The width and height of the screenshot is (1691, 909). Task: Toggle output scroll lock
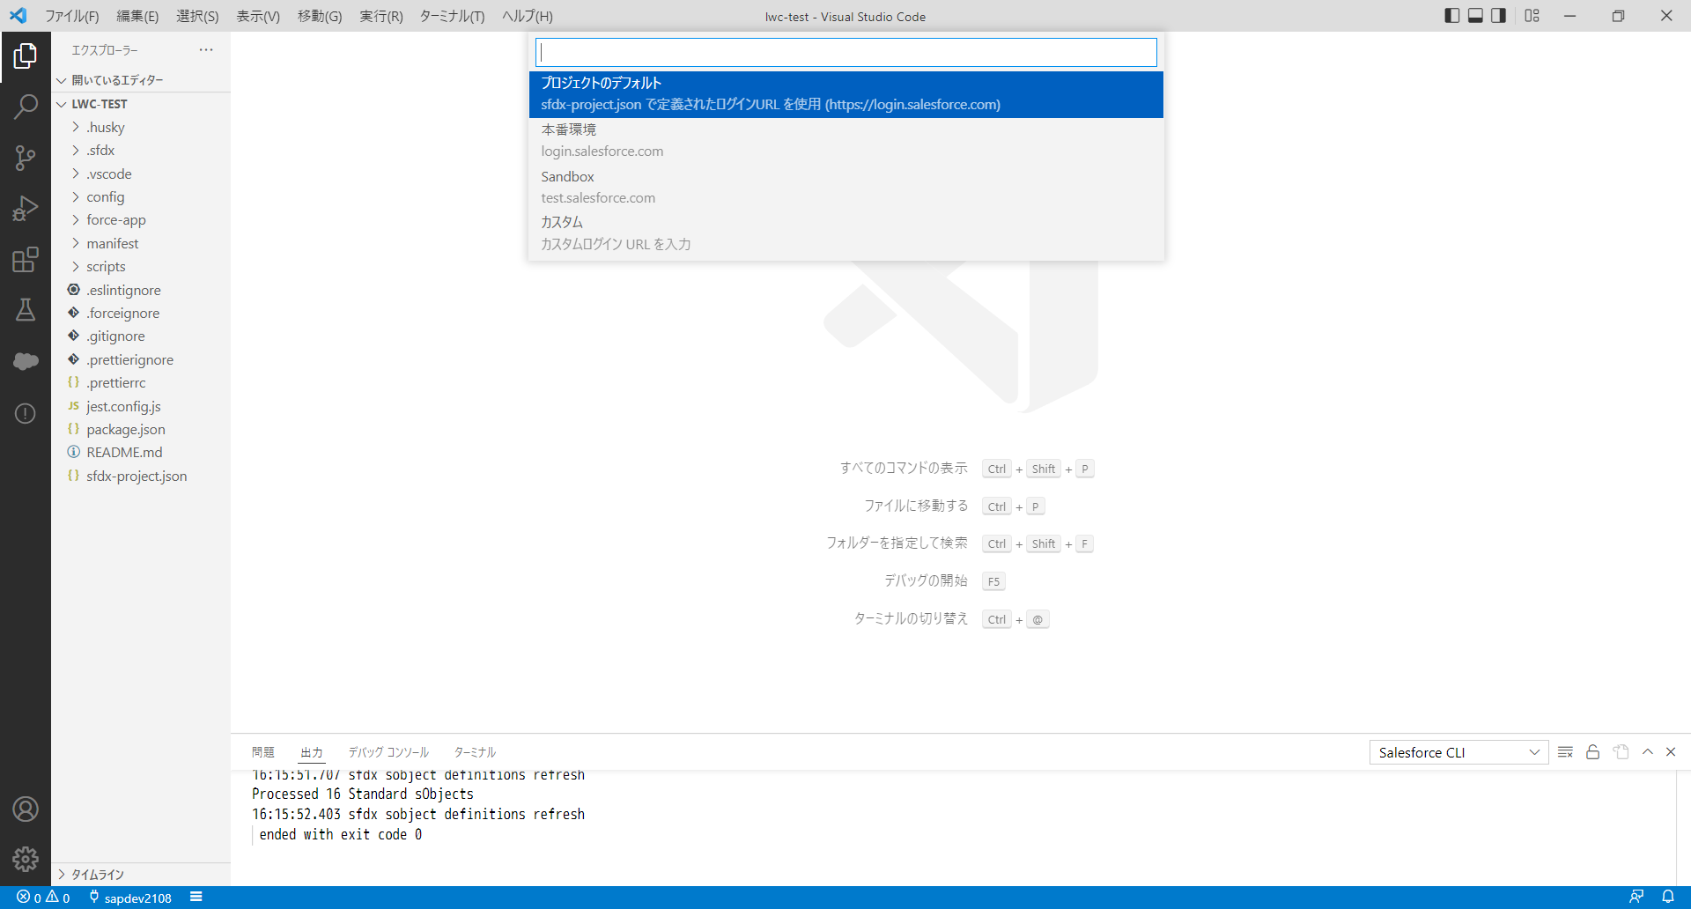pyautogui.click(x=1592, y=752)
